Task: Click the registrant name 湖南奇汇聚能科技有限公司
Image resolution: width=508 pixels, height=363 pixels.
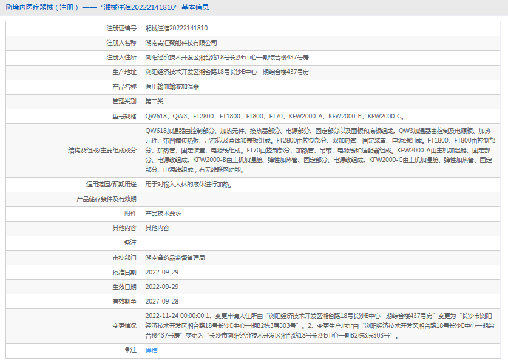Action: click(181, 42)
